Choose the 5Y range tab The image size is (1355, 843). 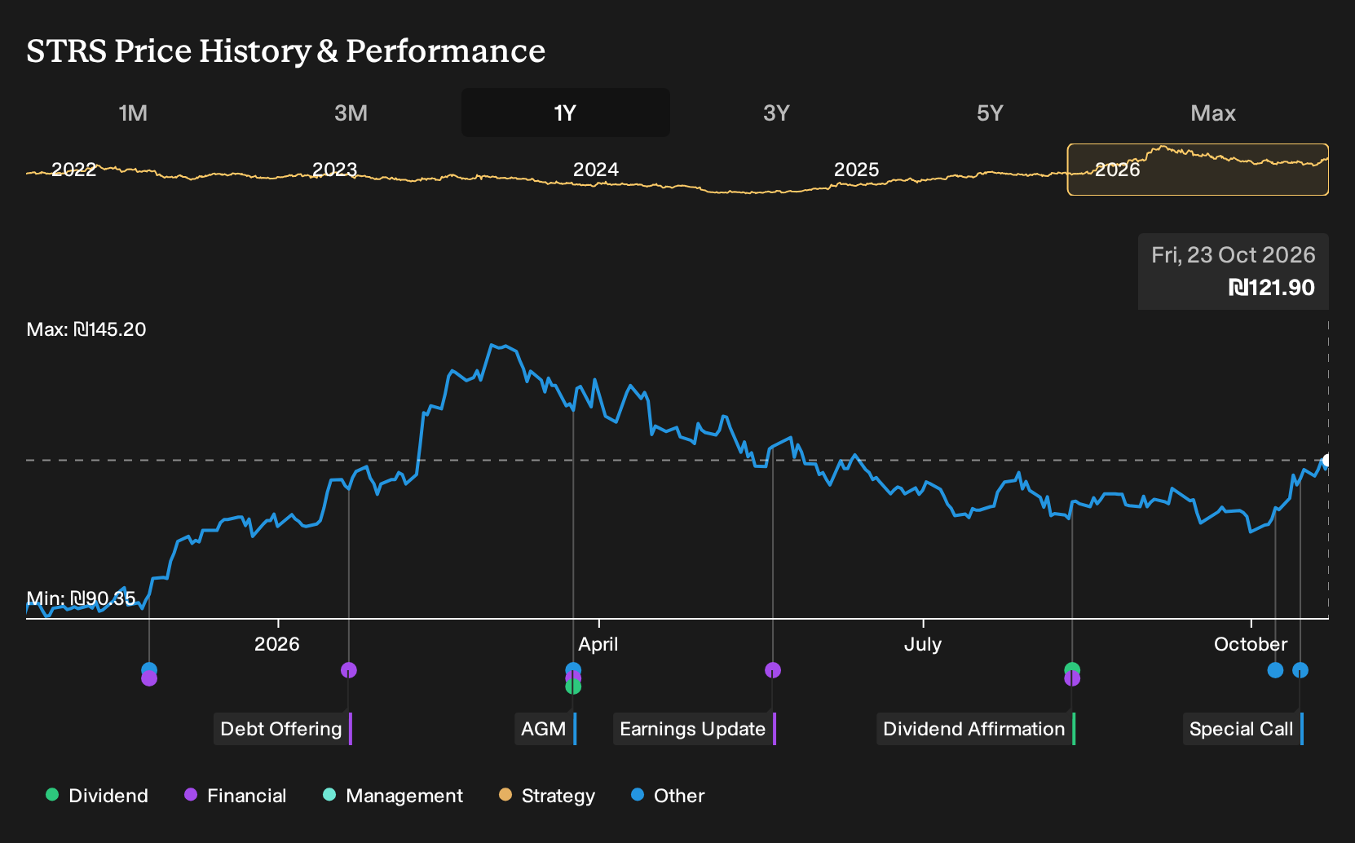[x=990, y=113]
